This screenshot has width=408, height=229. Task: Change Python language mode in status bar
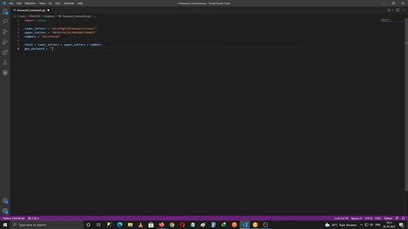click(388, 218)
